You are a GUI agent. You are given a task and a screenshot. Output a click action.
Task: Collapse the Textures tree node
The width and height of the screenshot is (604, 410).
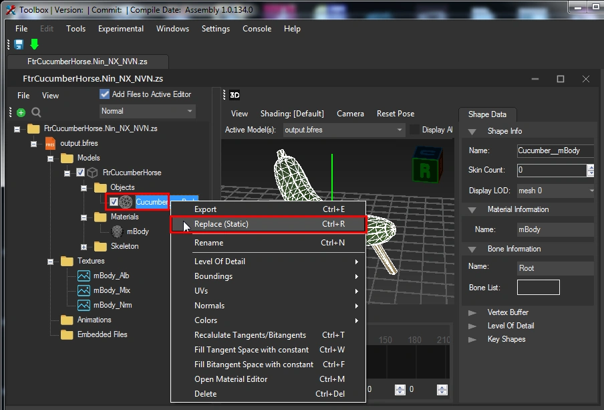pos(51,262)
